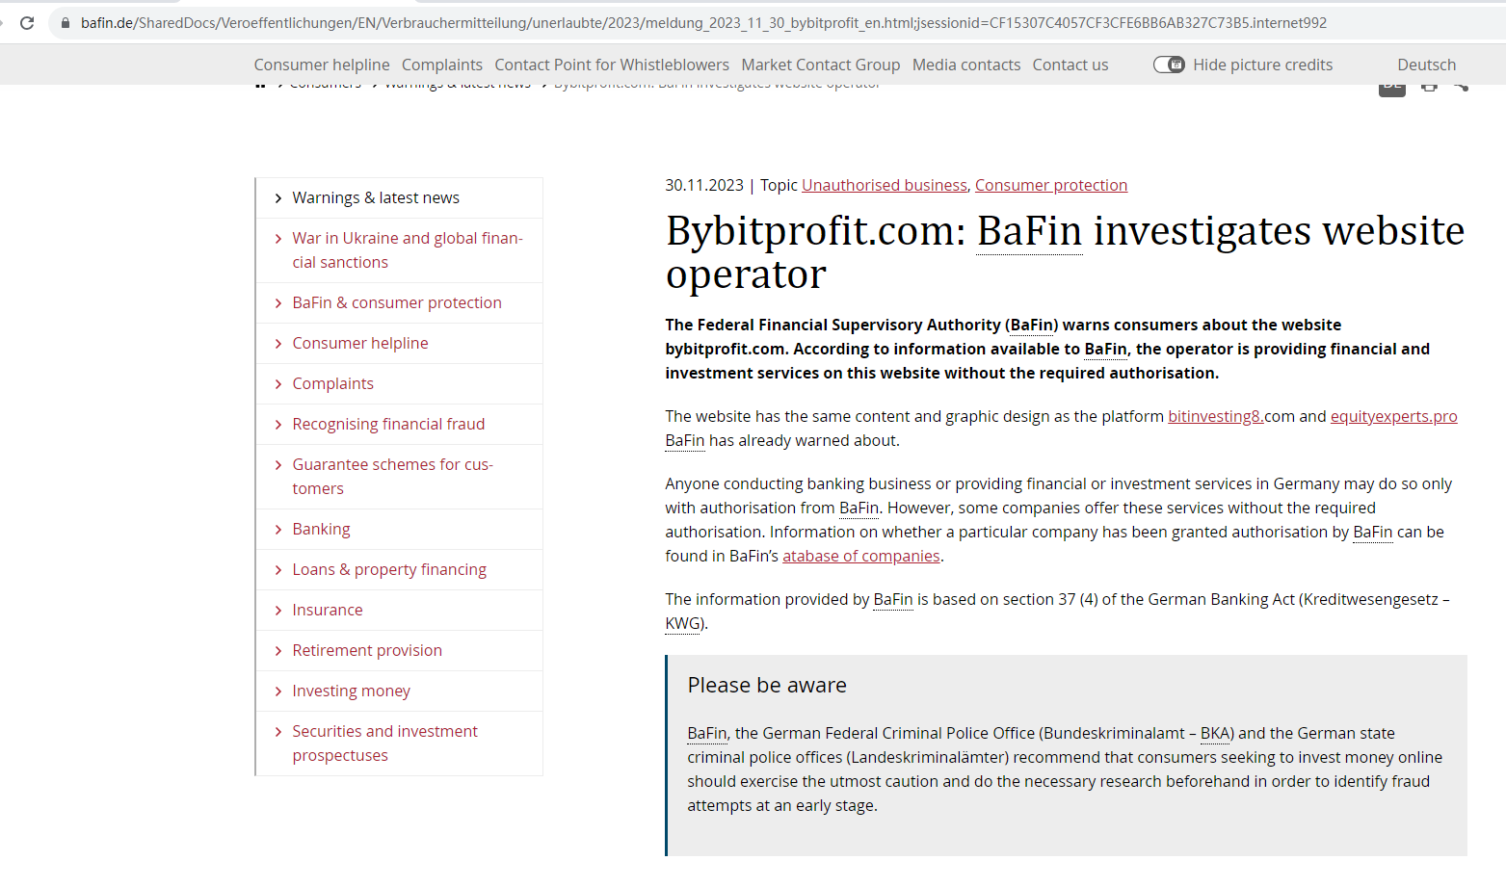Focus the browser address bar URL

coord(703,23)
